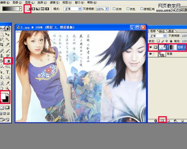This screenshot has width=187, height=149.
Task: Enable the 反向 (Reverse) checkbox
Action: (x=114, y=9)
